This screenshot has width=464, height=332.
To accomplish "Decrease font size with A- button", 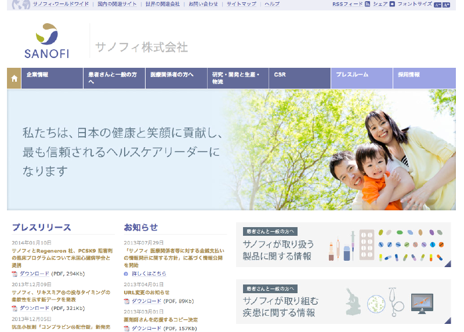I will [x=437, y=5].
